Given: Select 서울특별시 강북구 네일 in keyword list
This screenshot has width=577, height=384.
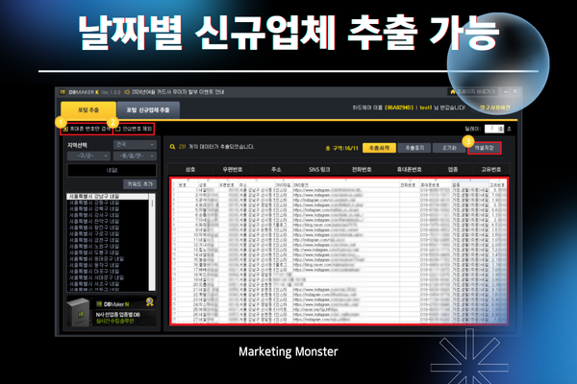Looking at the screenshot, I should point(108,209).
